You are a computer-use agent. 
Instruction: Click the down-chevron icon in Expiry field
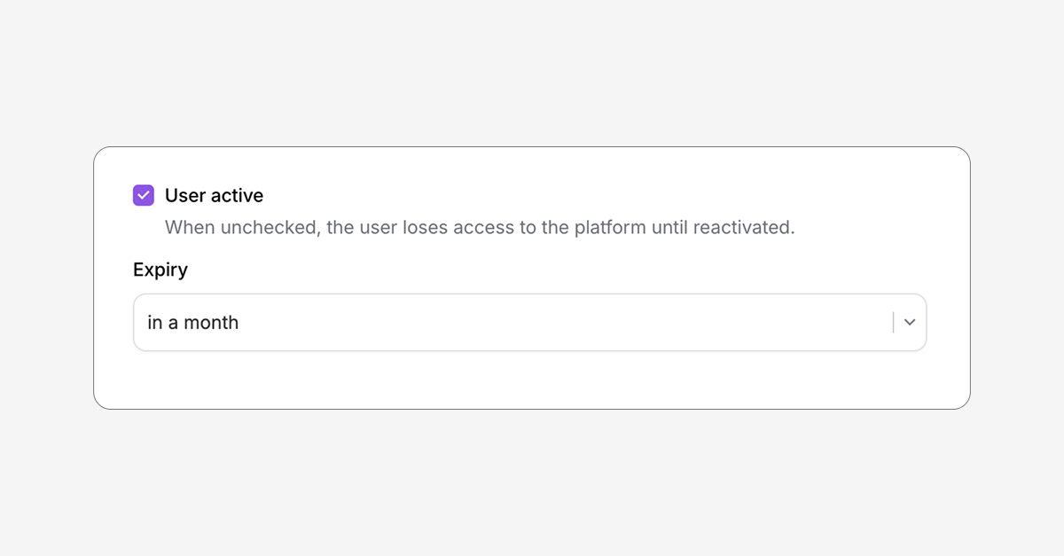click(910, 323)
